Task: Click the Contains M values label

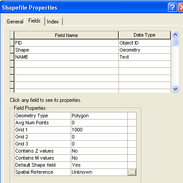Action: click(x=42, y=158)
